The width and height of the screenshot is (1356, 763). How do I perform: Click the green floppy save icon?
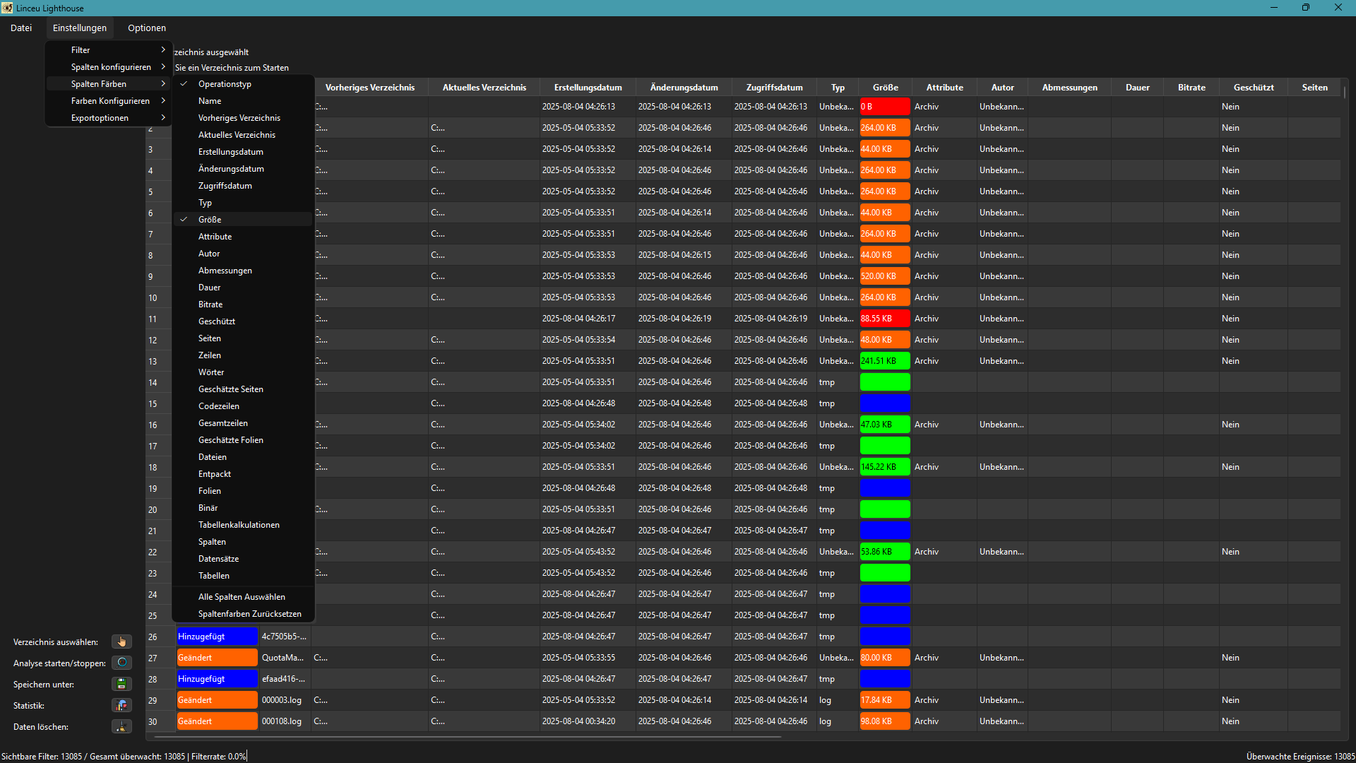pyautogui.click(x=121, y=684)
